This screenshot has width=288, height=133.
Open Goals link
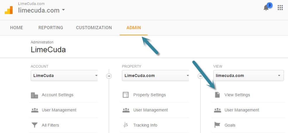(230, 125)
